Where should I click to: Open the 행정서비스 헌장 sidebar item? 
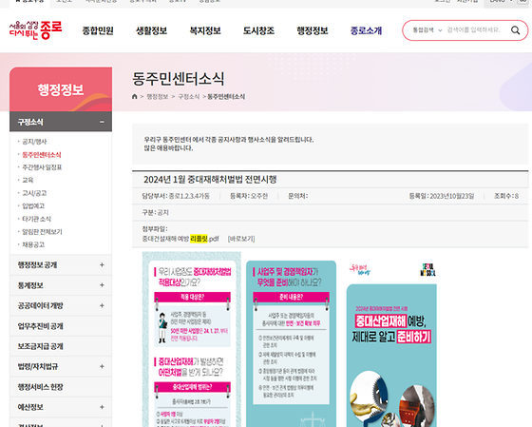61,387
